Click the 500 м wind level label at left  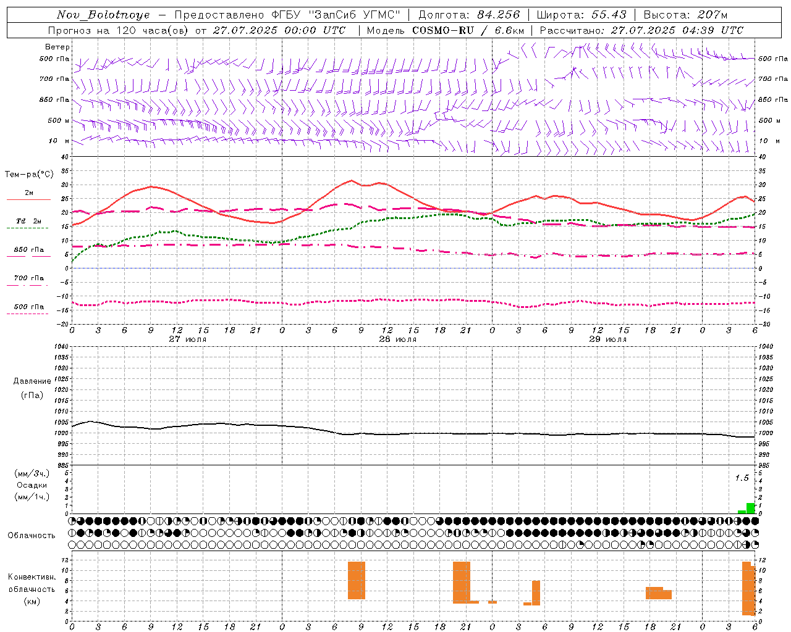(59, 120)
